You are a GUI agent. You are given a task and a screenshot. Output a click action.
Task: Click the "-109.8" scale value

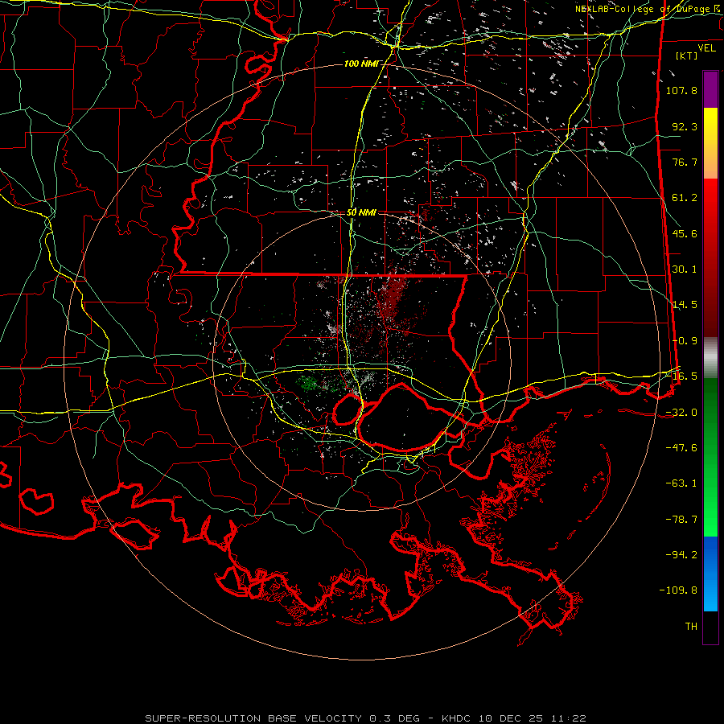pyautogui.click(x=678, y=590)
